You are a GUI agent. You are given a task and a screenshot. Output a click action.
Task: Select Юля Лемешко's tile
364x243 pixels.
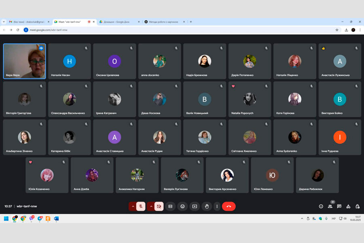[272, 175]
